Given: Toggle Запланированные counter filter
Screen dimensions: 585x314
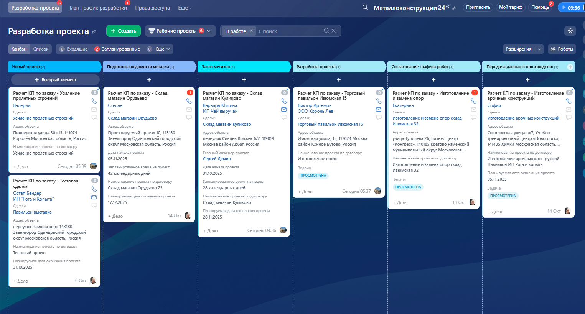Looking at the screenshot, I should point(117,49).
